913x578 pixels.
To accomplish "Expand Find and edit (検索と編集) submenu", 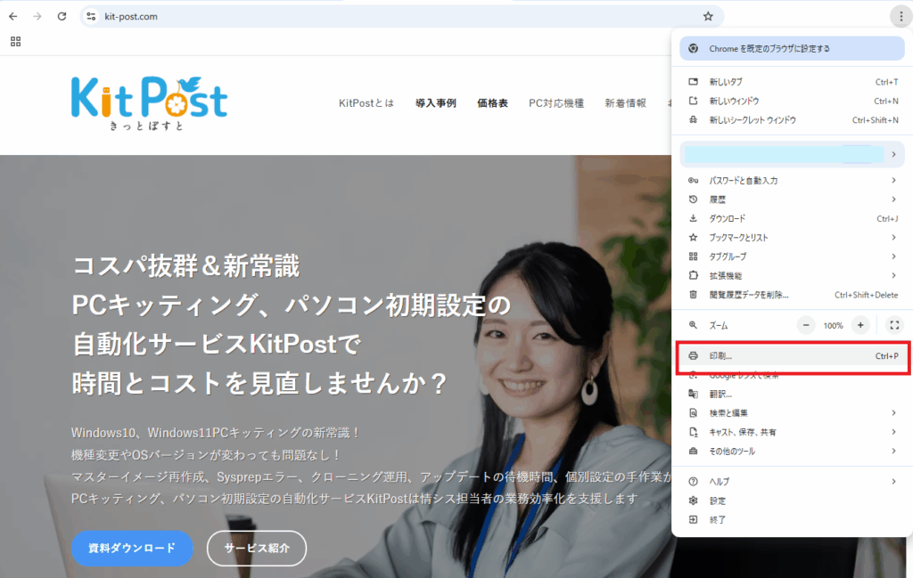I will [x=792, y=413].
